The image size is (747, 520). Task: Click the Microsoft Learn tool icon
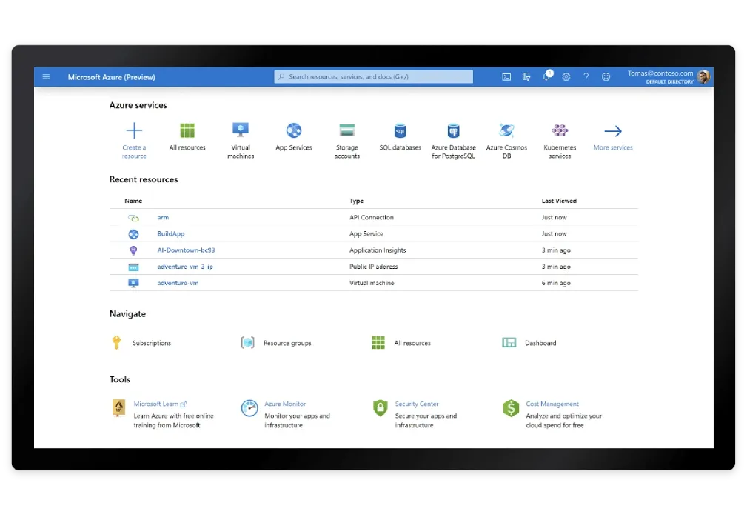(x=118, y=408)
